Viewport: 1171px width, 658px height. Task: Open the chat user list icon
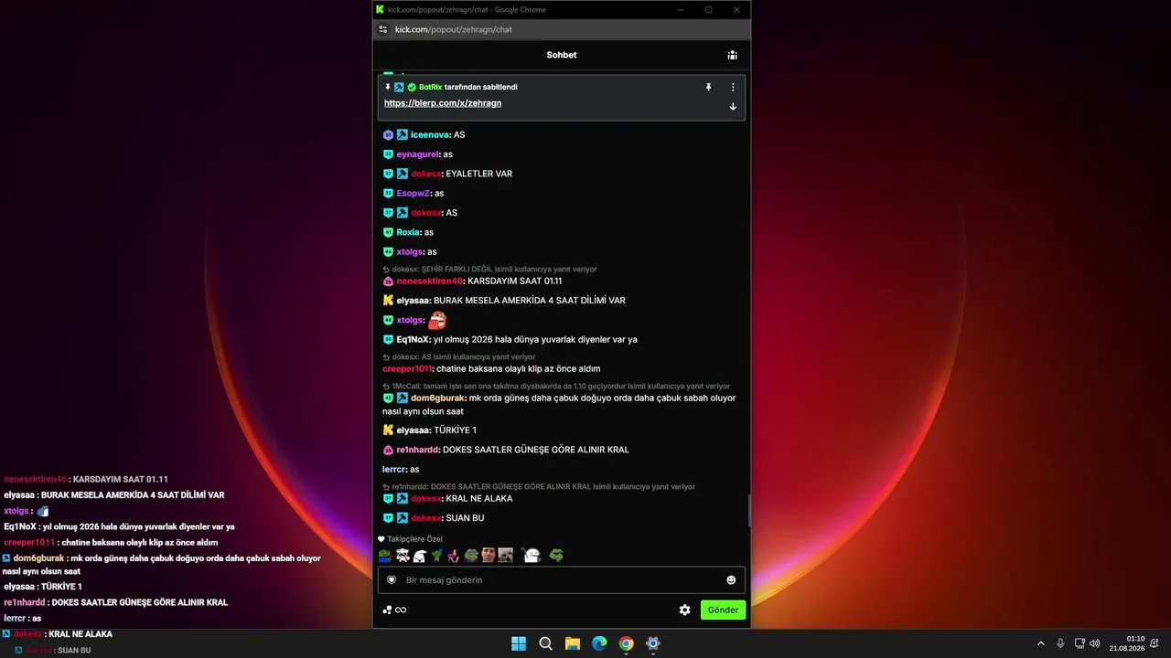click(x=732, y=55)
